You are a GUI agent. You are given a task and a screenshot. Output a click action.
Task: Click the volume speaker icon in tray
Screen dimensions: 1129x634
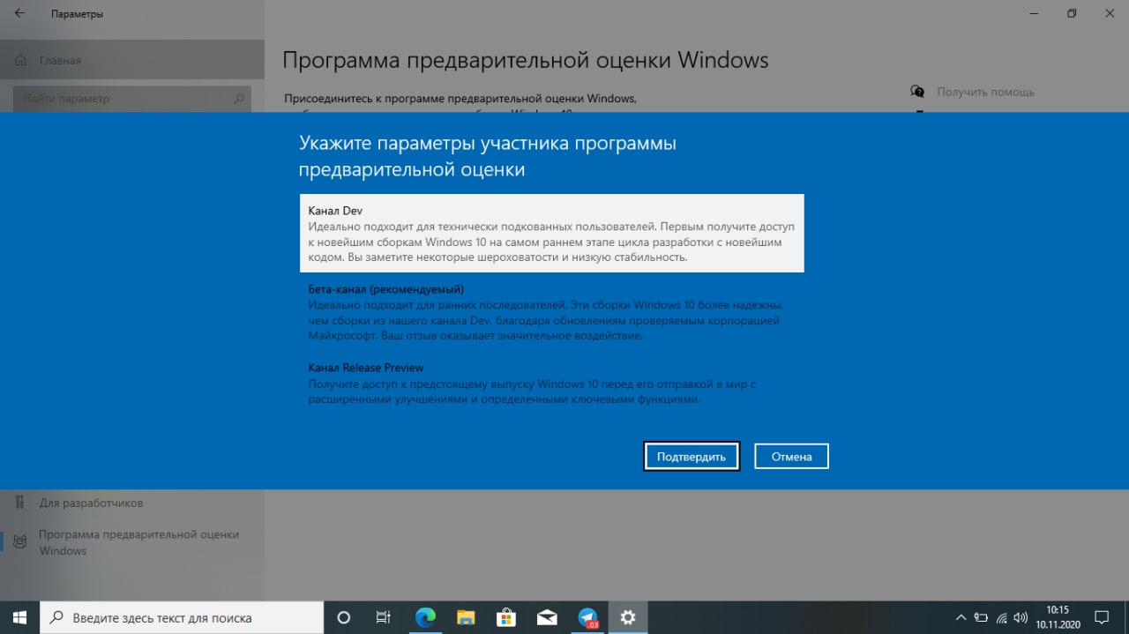1021,617
